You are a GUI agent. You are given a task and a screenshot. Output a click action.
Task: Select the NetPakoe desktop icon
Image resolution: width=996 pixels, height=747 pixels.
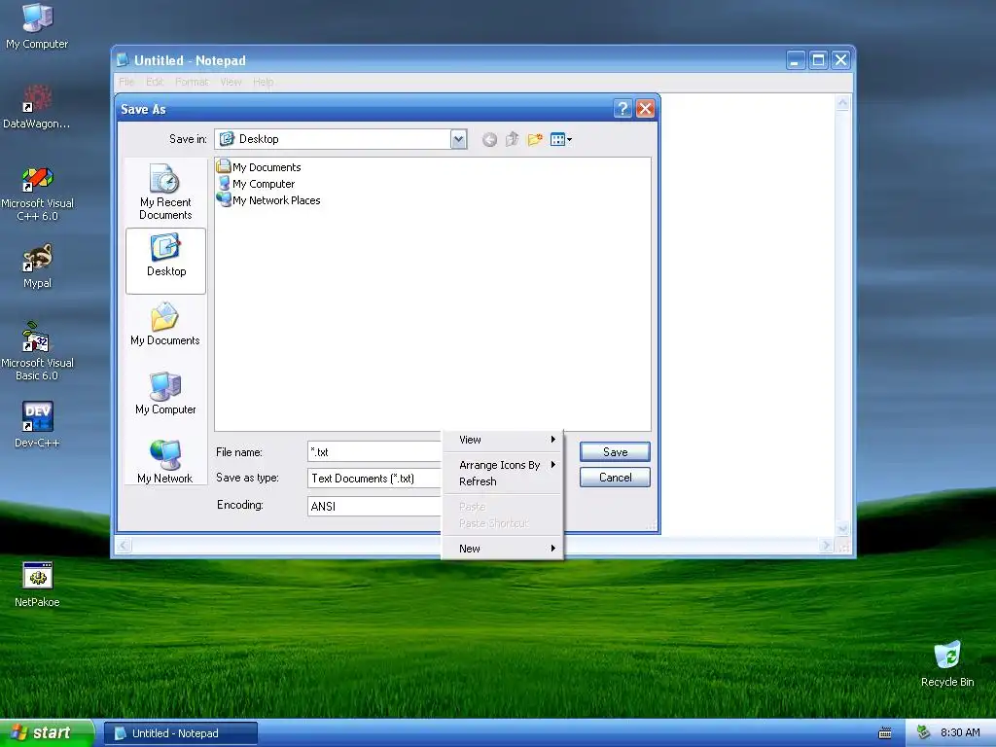click(37, 585)
